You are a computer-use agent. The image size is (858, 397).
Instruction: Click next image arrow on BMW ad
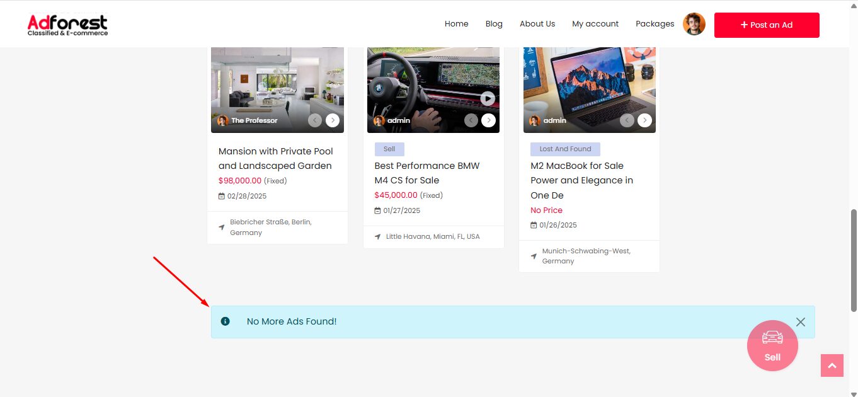tap(488, 120)
